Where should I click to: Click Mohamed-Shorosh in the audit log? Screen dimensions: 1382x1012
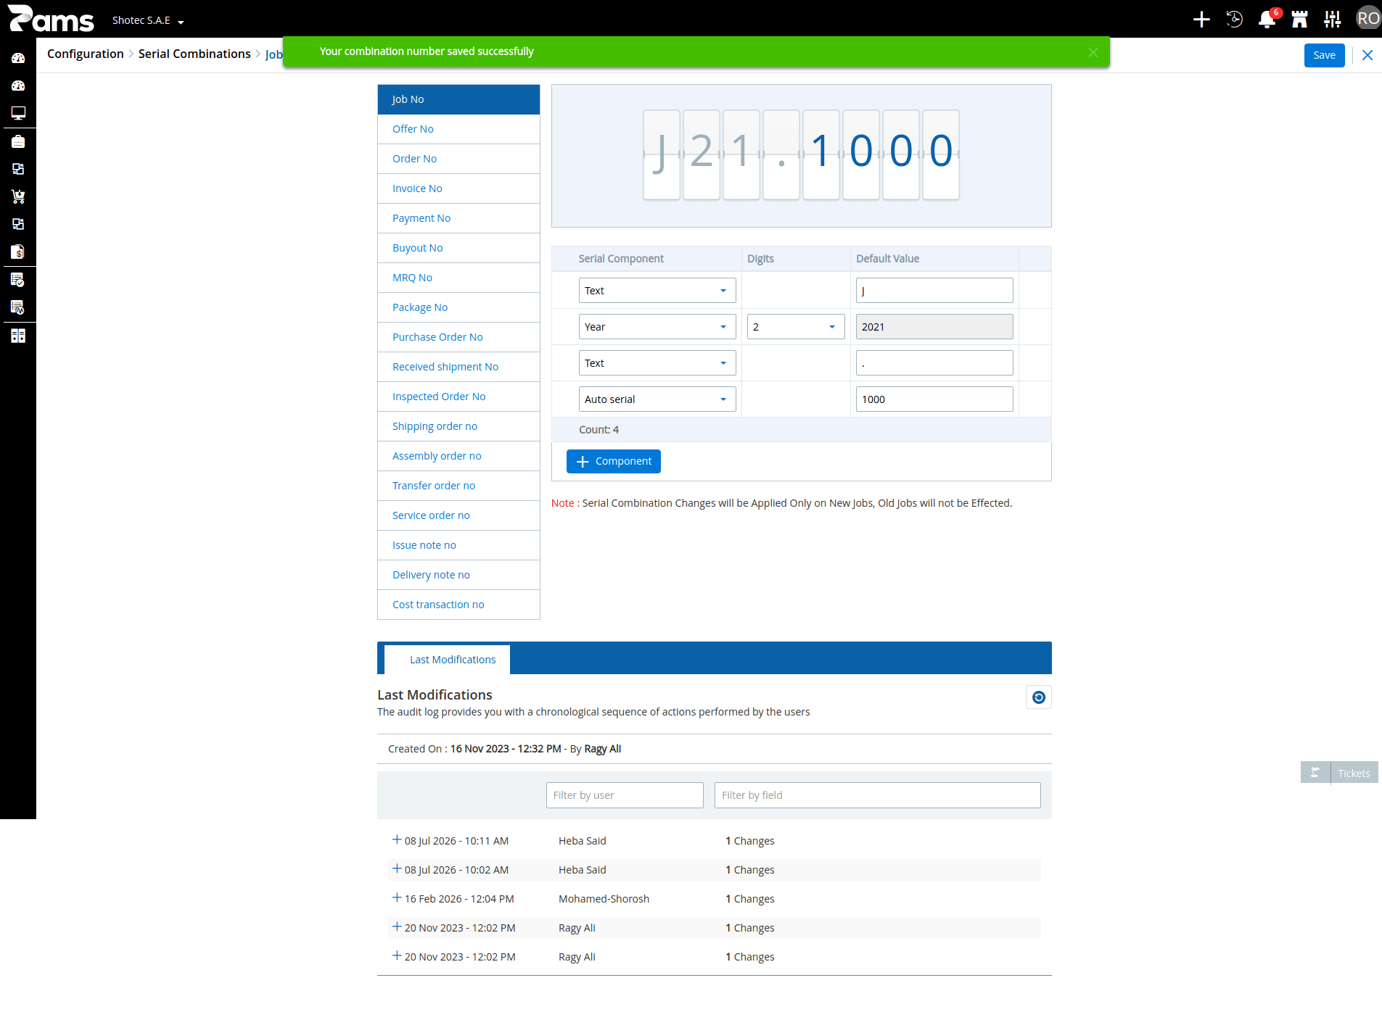click(604, 899)
